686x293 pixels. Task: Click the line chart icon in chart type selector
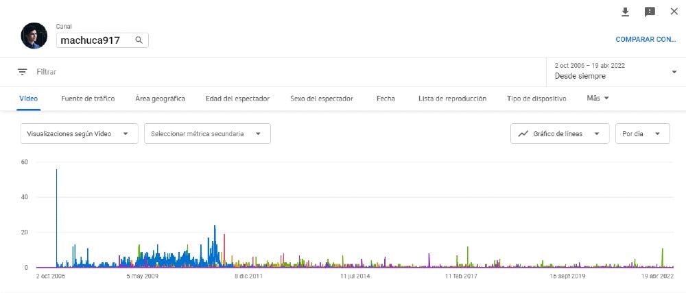tap(523, 133)
